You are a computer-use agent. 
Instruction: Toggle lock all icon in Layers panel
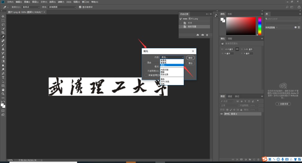click(241, 110)
